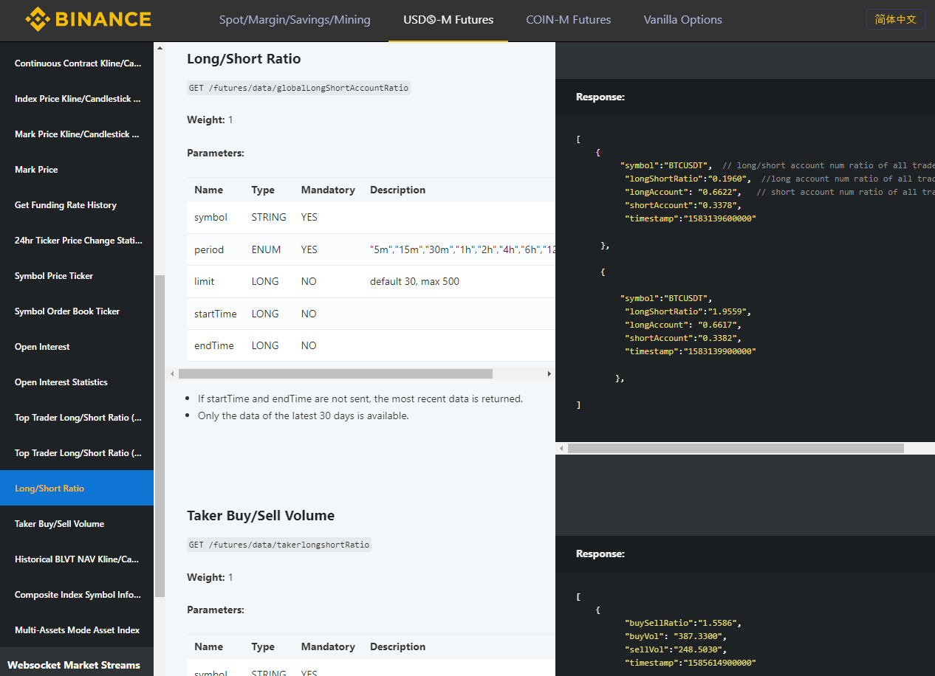The height and width of the screenshot is (676, 935).
Task: Click timestamp "1583139600000" response line
Action: [691, 218]
